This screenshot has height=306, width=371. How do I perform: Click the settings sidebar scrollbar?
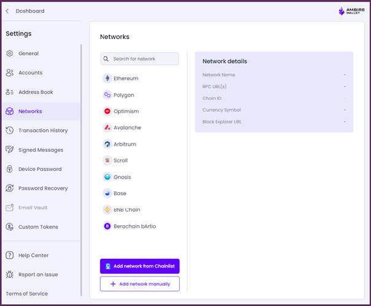pos(81,170)
